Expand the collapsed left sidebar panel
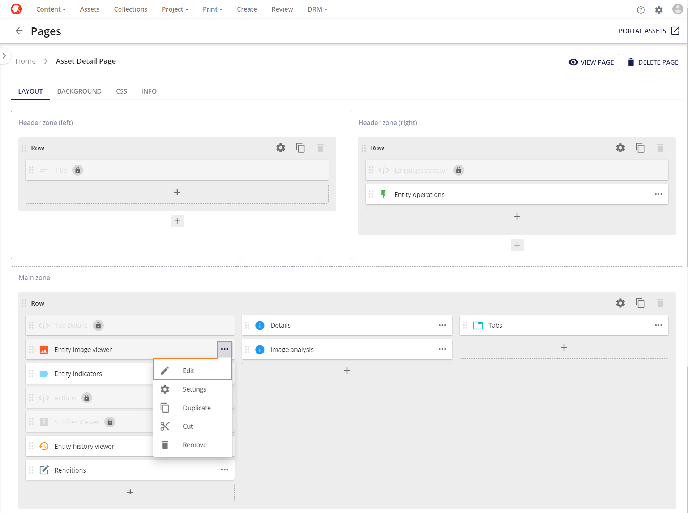 (5, 56)
